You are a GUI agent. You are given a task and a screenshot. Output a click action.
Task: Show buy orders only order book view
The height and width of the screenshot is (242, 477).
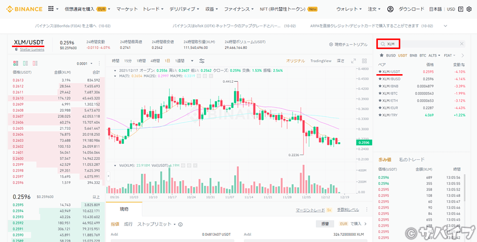click(x=25, y=63)
